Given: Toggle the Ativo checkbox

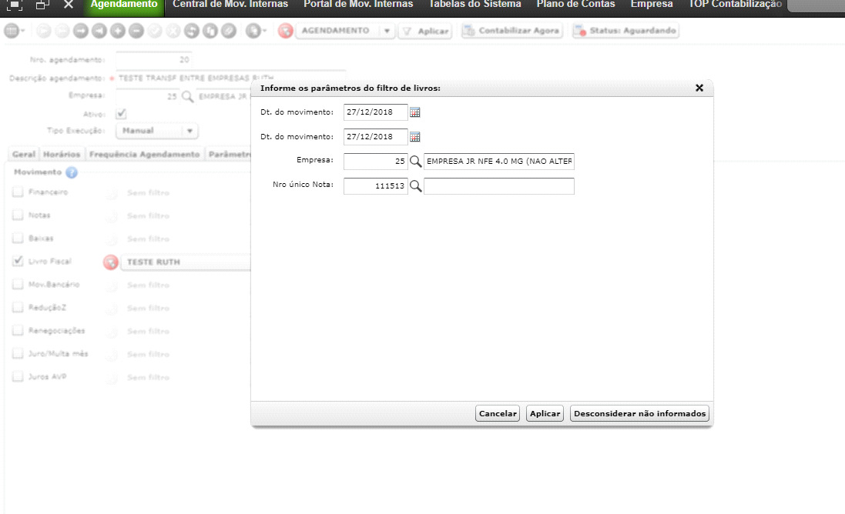Looking at the screenshot, I should point(121,114).
